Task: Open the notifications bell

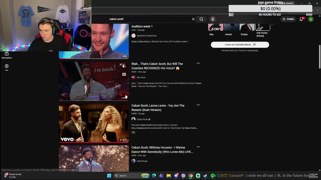Action: tap(301, 19)
